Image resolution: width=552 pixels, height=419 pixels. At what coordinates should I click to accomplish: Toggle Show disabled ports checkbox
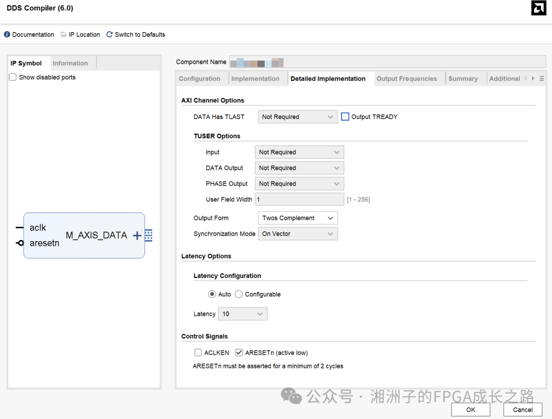click(13, 77)
